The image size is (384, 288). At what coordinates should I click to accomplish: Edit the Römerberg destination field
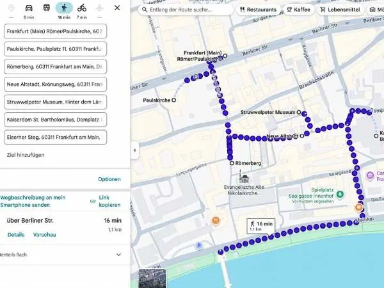coord(55,67)
